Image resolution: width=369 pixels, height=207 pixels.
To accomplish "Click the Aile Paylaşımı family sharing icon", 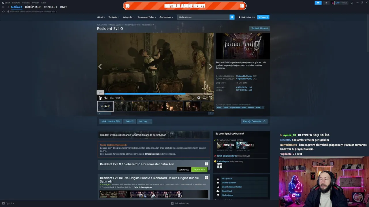I will [218, 195].
